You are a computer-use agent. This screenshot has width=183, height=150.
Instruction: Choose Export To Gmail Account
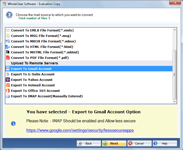click(x=89, y=69)
